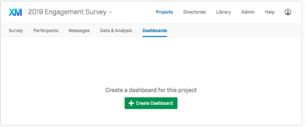Open the Help menu
This screenshot has height=127, width=306.
point(270,12)
